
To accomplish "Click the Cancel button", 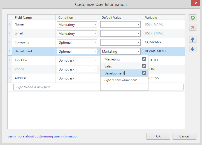I will pyautogui.click(x=184, y=136).
